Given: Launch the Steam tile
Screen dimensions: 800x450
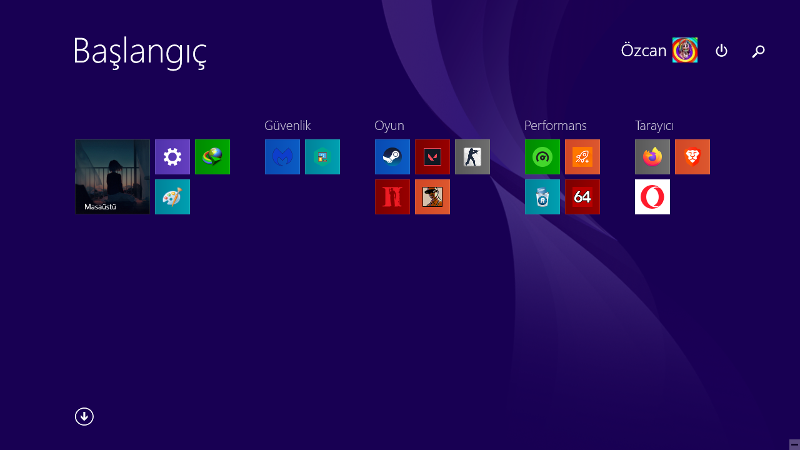Looking at the screenshot, I should [392, 157].
